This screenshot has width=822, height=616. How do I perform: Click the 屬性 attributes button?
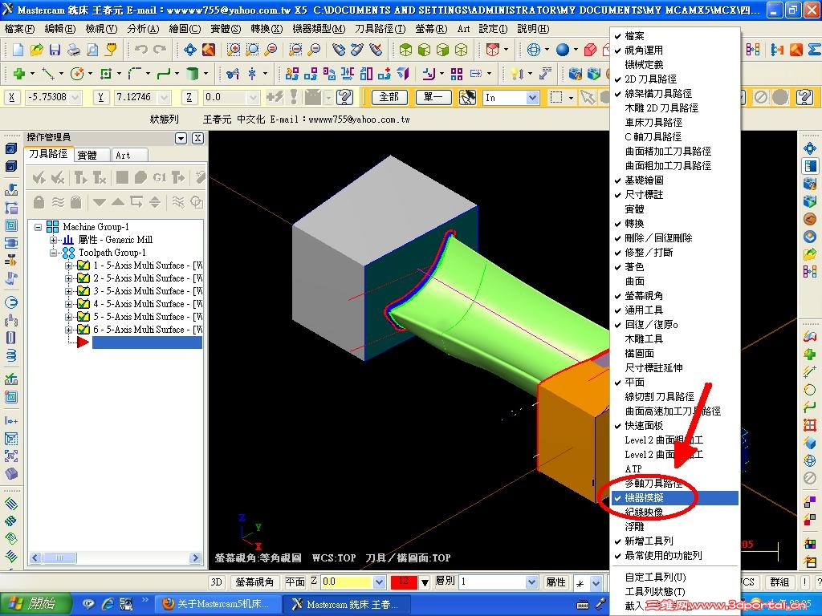pos(555,582)
